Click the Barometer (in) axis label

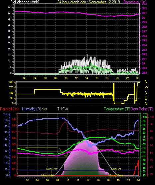[135, 2]
